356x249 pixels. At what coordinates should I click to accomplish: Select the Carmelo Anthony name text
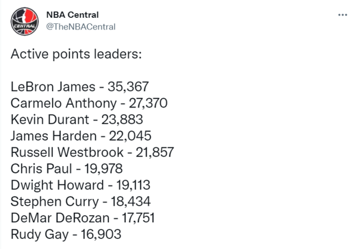coord(63,103)
